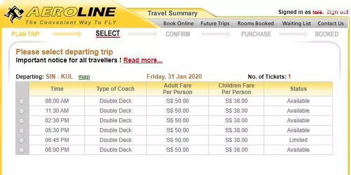This screenshot has height=175, width=351.
Task: Click the Status column header
Action: click(298, 89)
